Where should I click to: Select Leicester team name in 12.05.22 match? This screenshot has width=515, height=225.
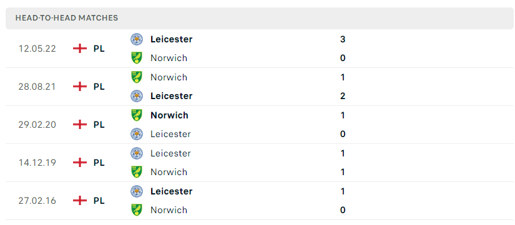[172, 39]
